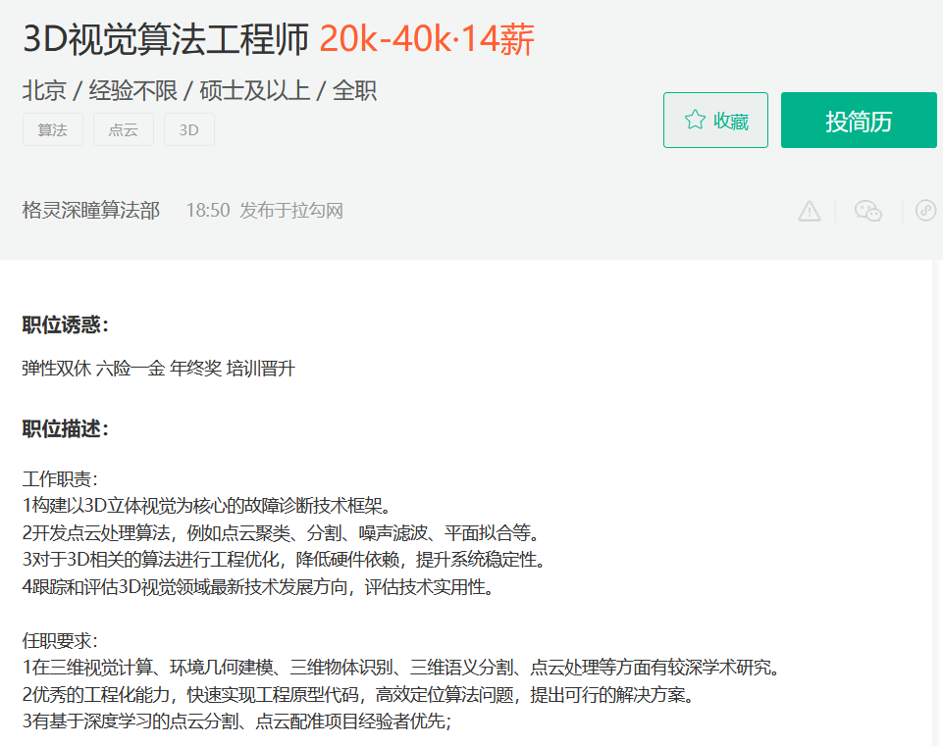
Task: Select the 算法 tag
Action: [53, 129]
